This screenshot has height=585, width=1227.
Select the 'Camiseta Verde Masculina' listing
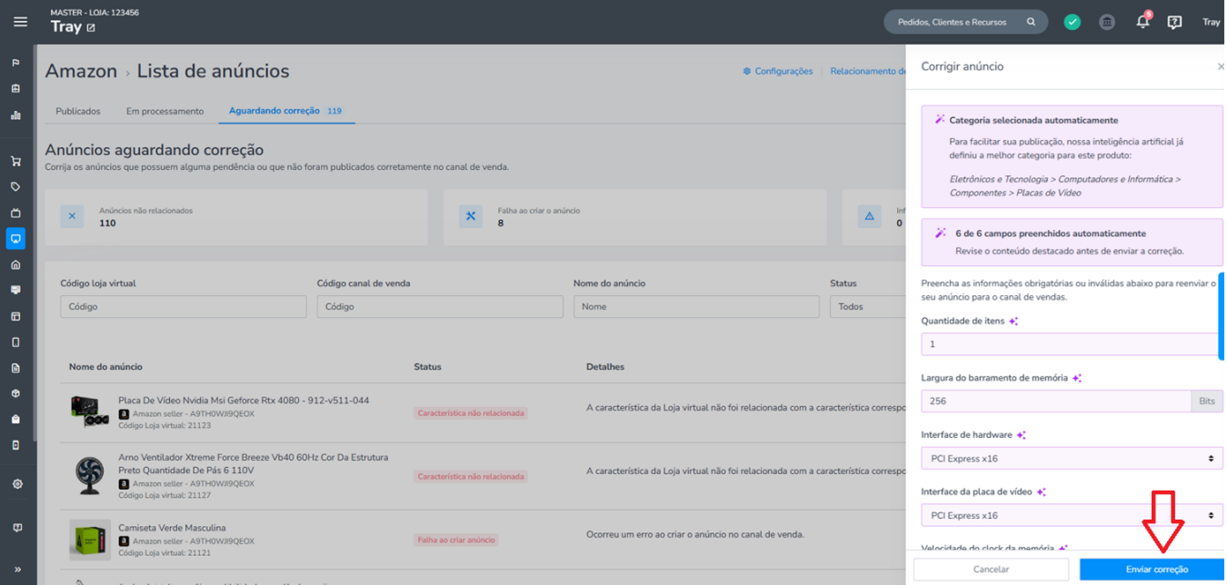(172, 528)
